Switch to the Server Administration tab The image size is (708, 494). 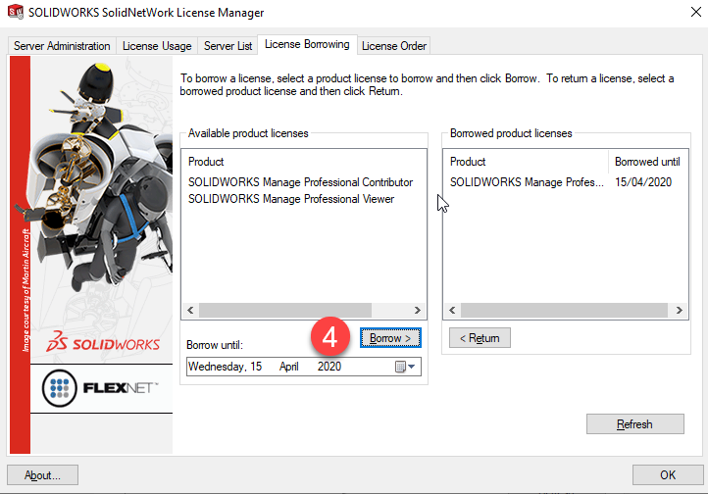[x=63, y=46]
